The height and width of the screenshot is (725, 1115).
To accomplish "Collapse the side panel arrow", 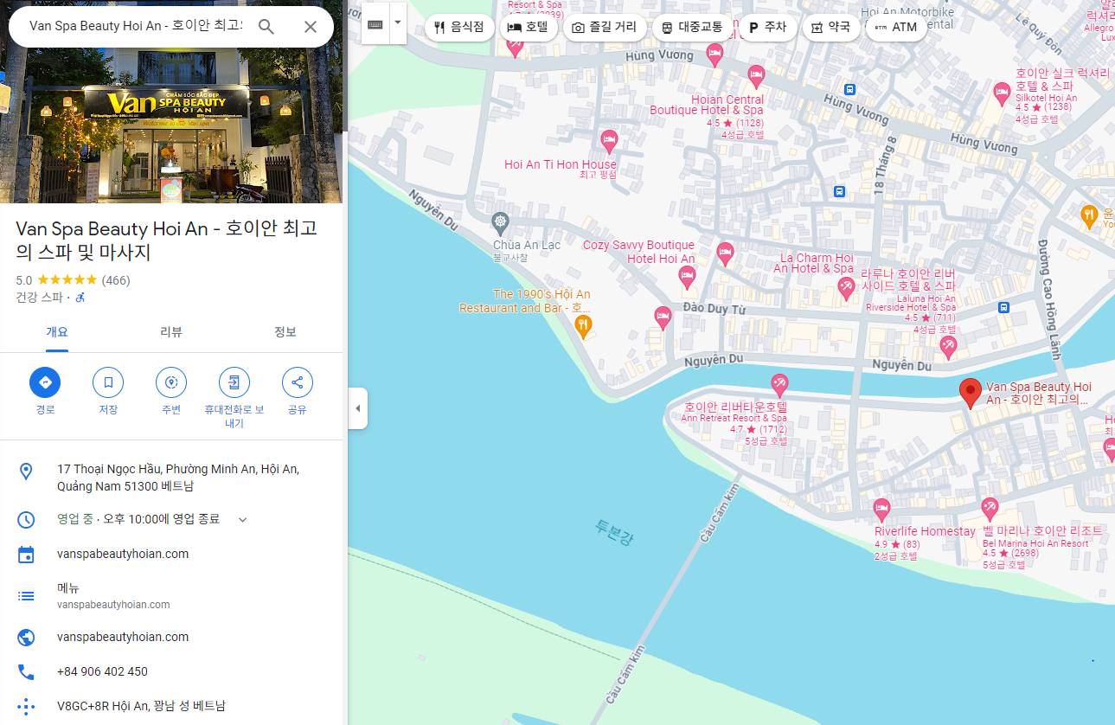I will click(358, 408).
